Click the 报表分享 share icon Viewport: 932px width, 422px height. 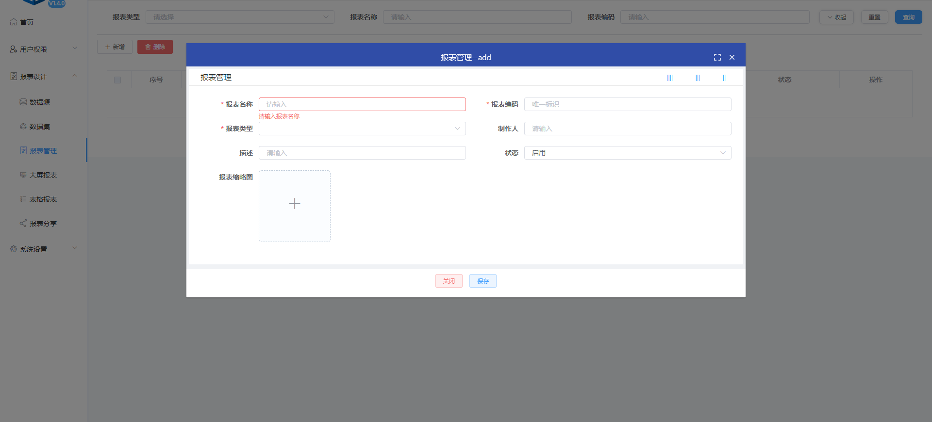[x=23, y=223]
